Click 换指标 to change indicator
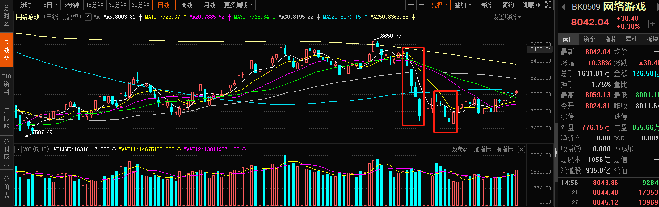Viewport: 659px width, 207px height. [x=505, y=149]
